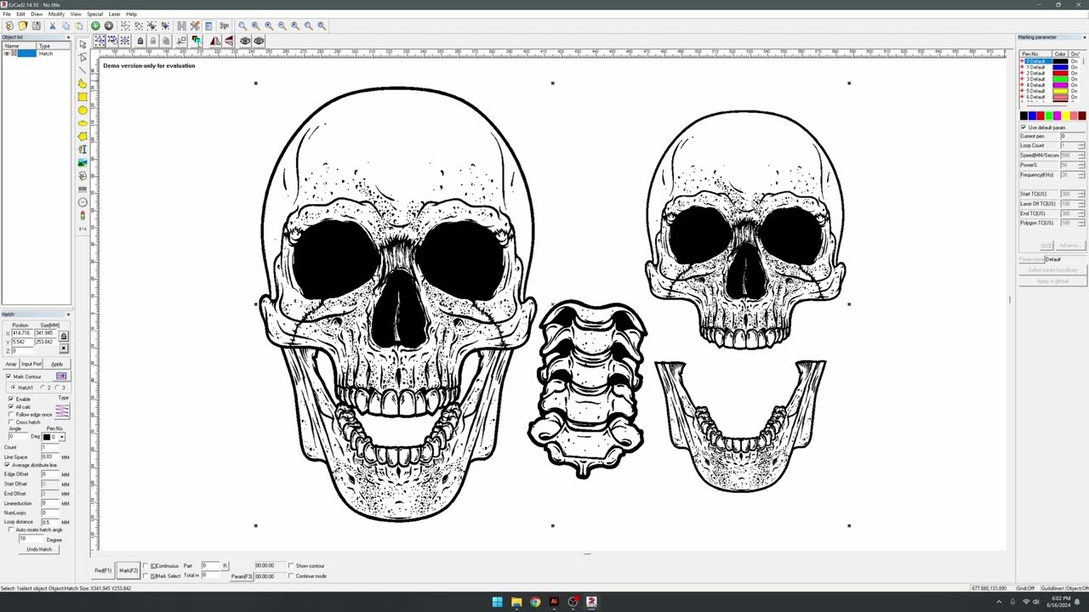Toggle Average distribute line checkbox
This screenshot has height=612, width=1089.
(x=9, y=465)
